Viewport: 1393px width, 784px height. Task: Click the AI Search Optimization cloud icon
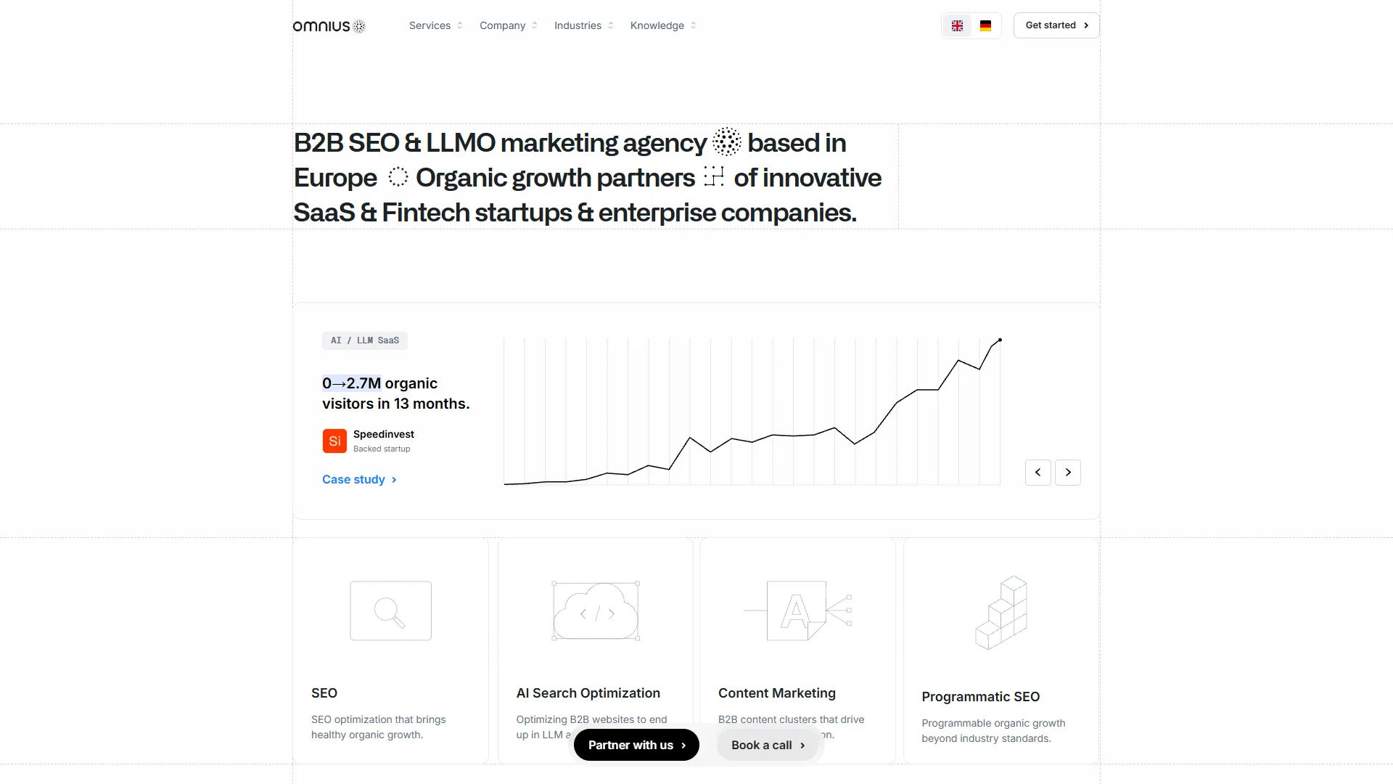point(596,611)
